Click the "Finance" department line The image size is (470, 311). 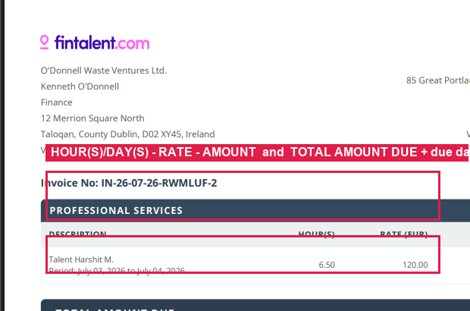click(56, 102)
